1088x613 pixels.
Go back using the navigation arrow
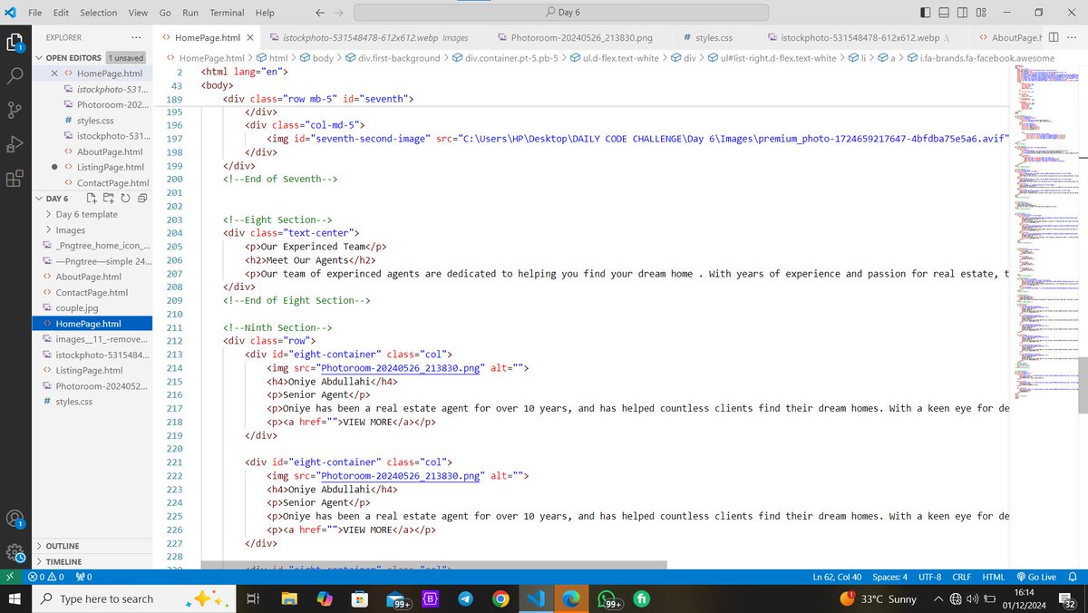pyautogui.click(x=320, y=13)
